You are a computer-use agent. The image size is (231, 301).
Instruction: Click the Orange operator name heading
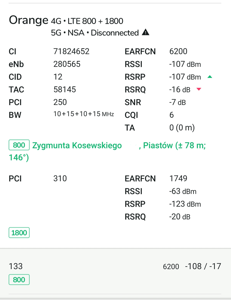pos(28,20)
